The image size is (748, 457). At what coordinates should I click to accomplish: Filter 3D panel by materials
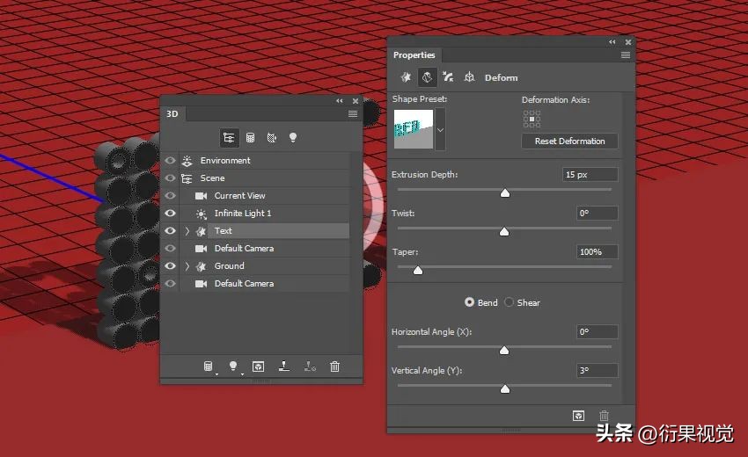(x=271, y=138)
